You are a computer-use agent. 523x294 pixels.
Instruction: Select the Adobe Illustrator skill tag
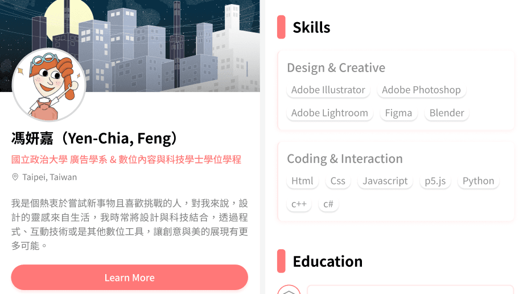tap(328, 90)
